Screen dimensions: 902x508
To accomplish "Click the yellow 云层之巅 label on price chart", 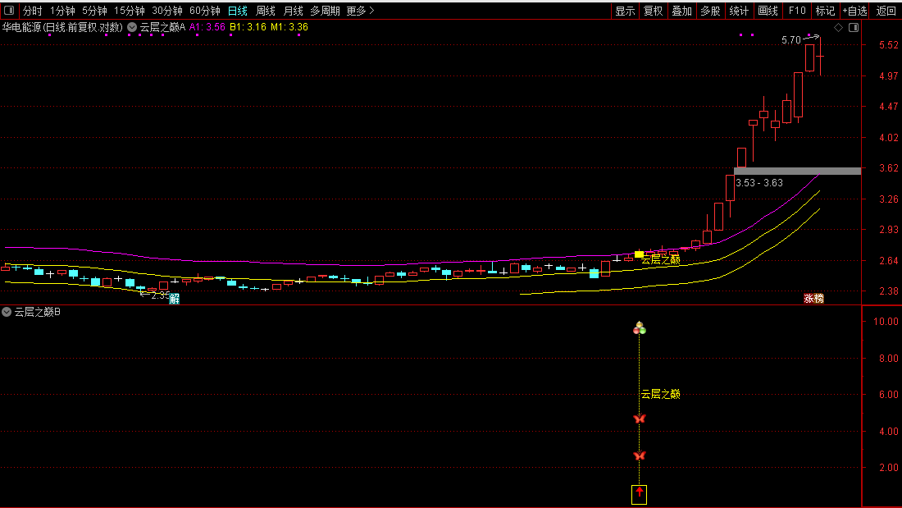I will tap(660, 260).
